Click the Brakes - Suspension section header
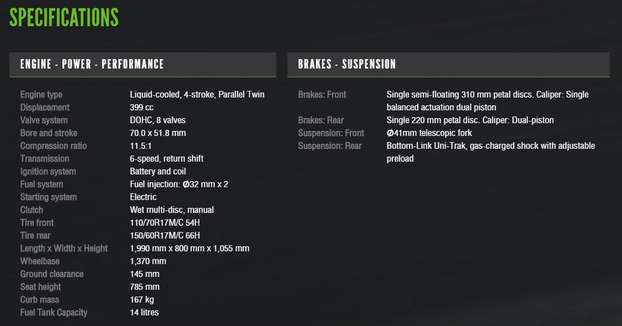The height and width of the screenshot is (326, 622). (347, 64)
